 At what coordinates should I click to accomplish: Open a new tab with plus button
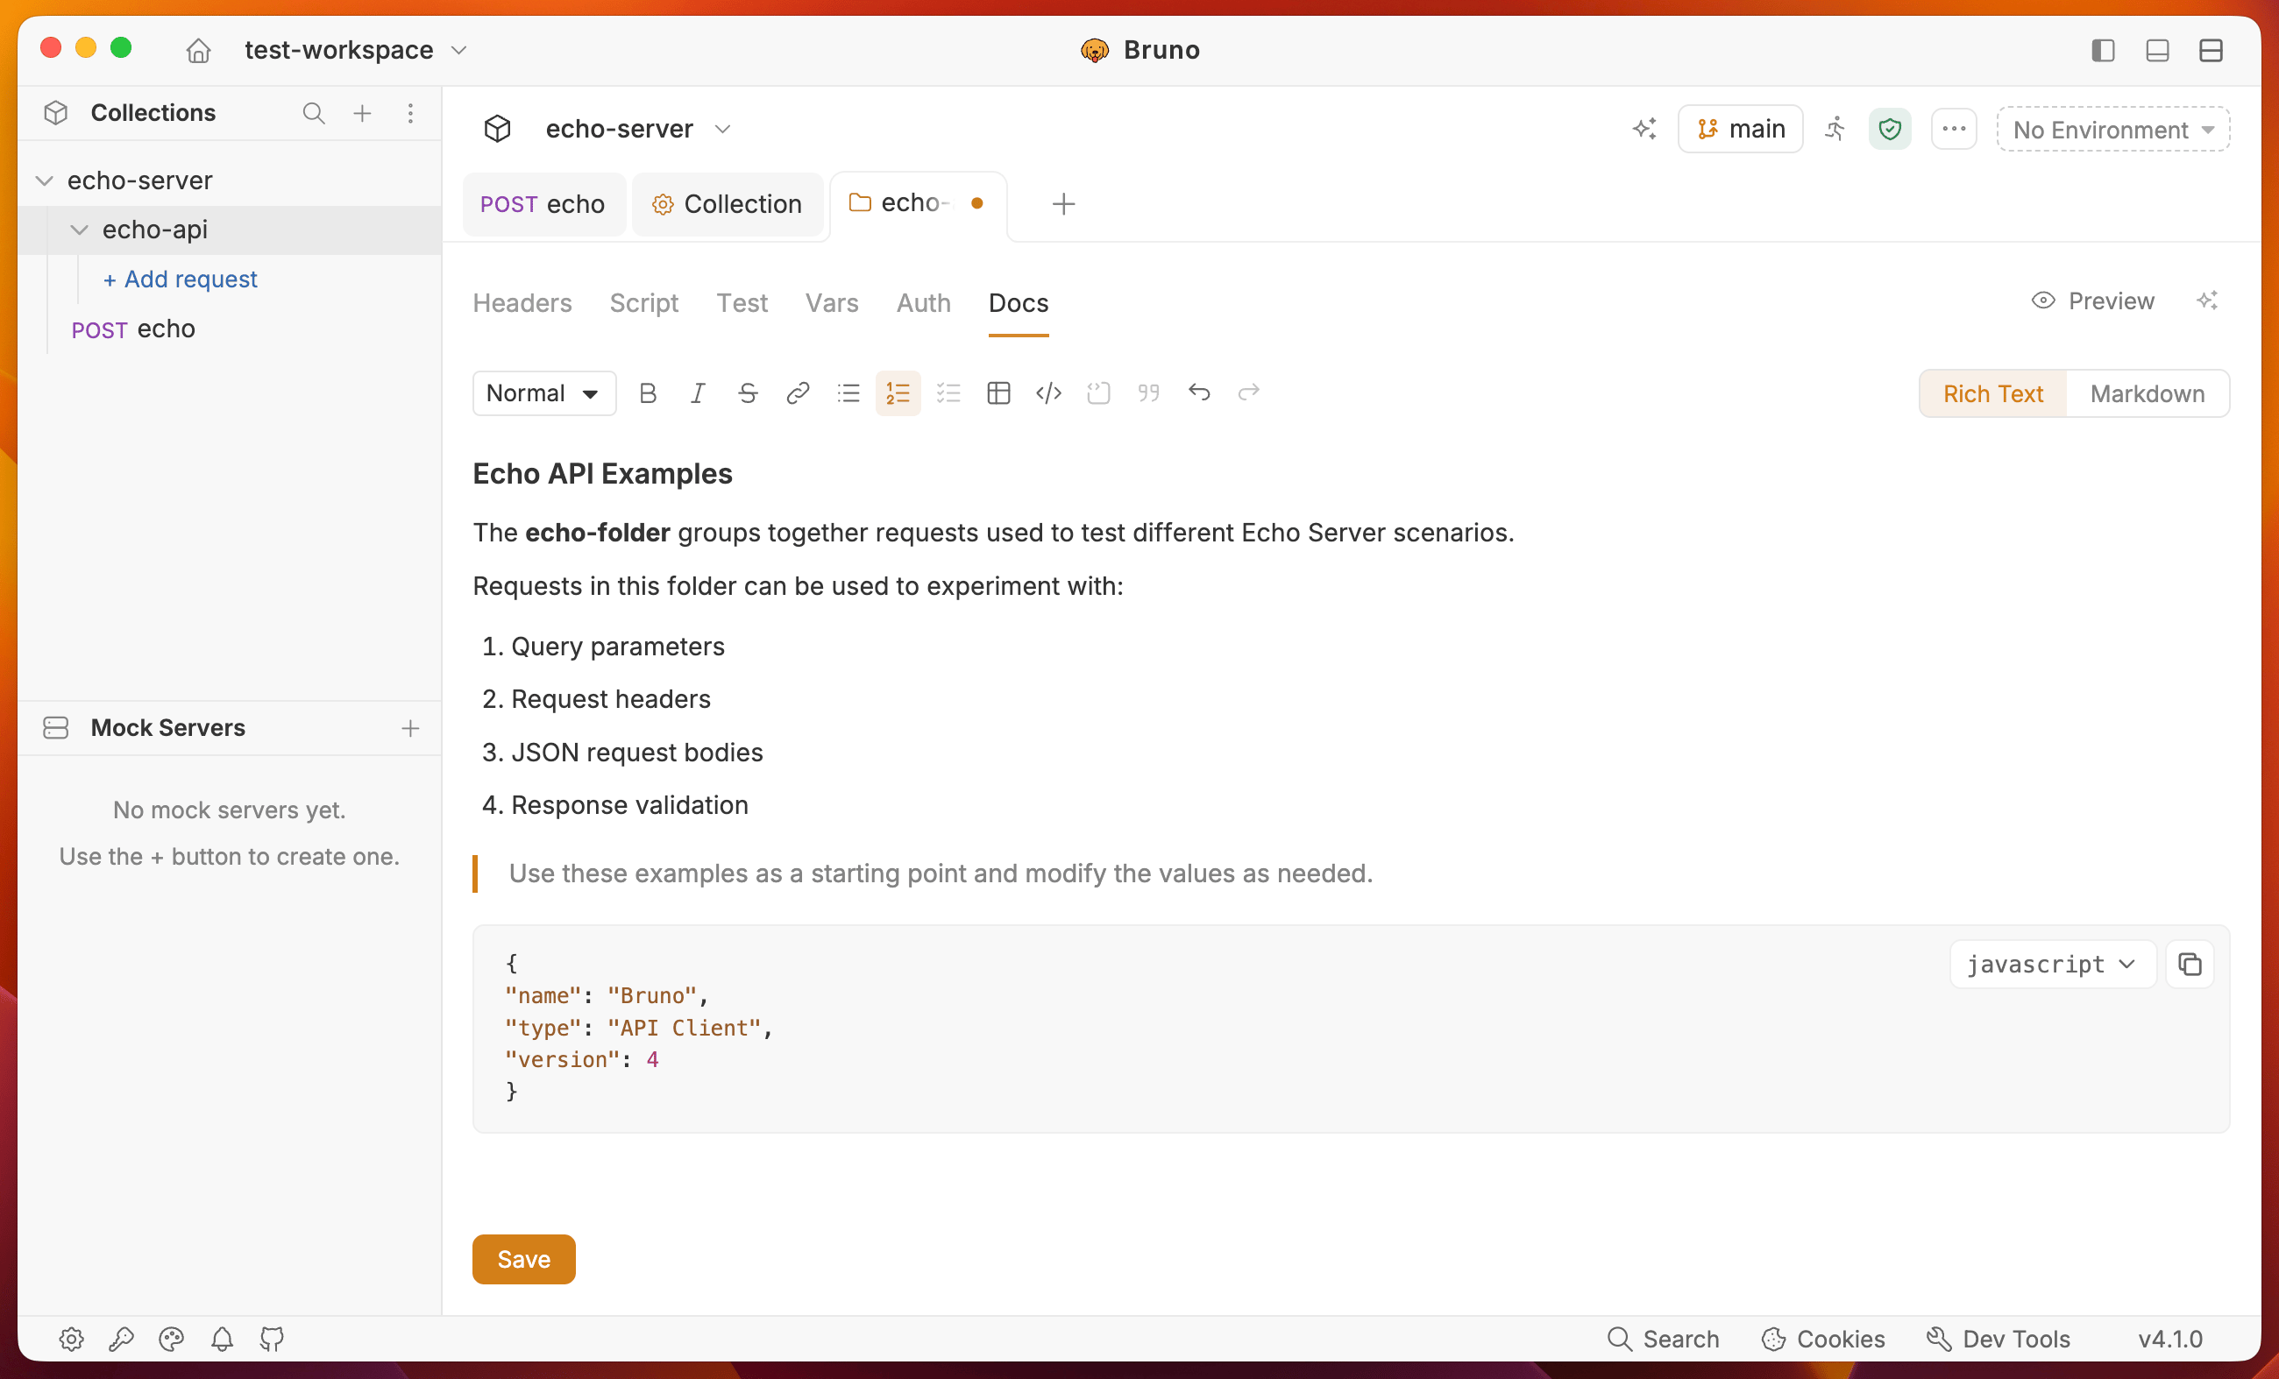tap(1063, 204)
